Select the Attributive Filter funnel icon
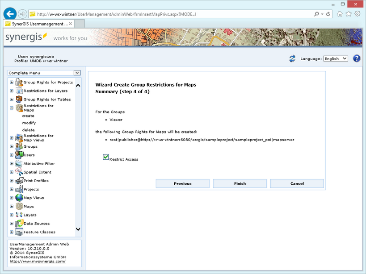 tap(18, 163)
